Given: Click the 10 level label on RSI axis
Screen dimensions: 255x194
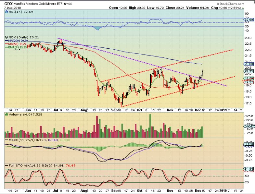Looking at the screenshot, I should point(247,30).
